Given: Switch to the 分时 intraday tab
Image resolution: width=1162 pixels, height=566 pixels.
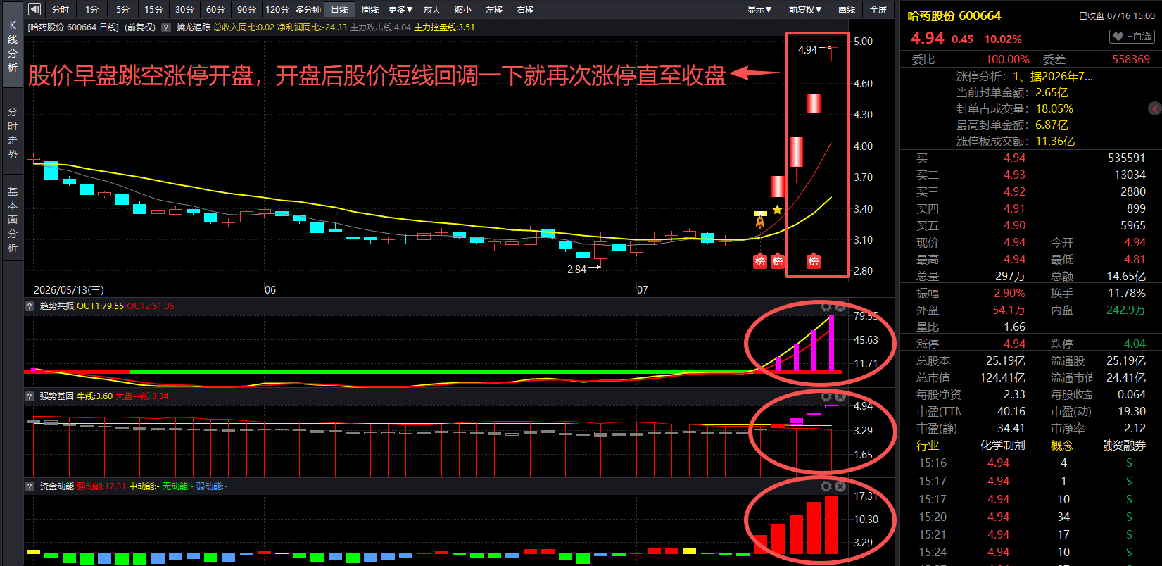Looking at the screenshot, I should [x=61, y=9].
